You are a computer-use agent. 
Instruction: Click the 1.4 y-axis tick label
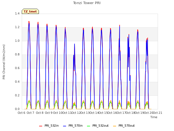(17, 14)
